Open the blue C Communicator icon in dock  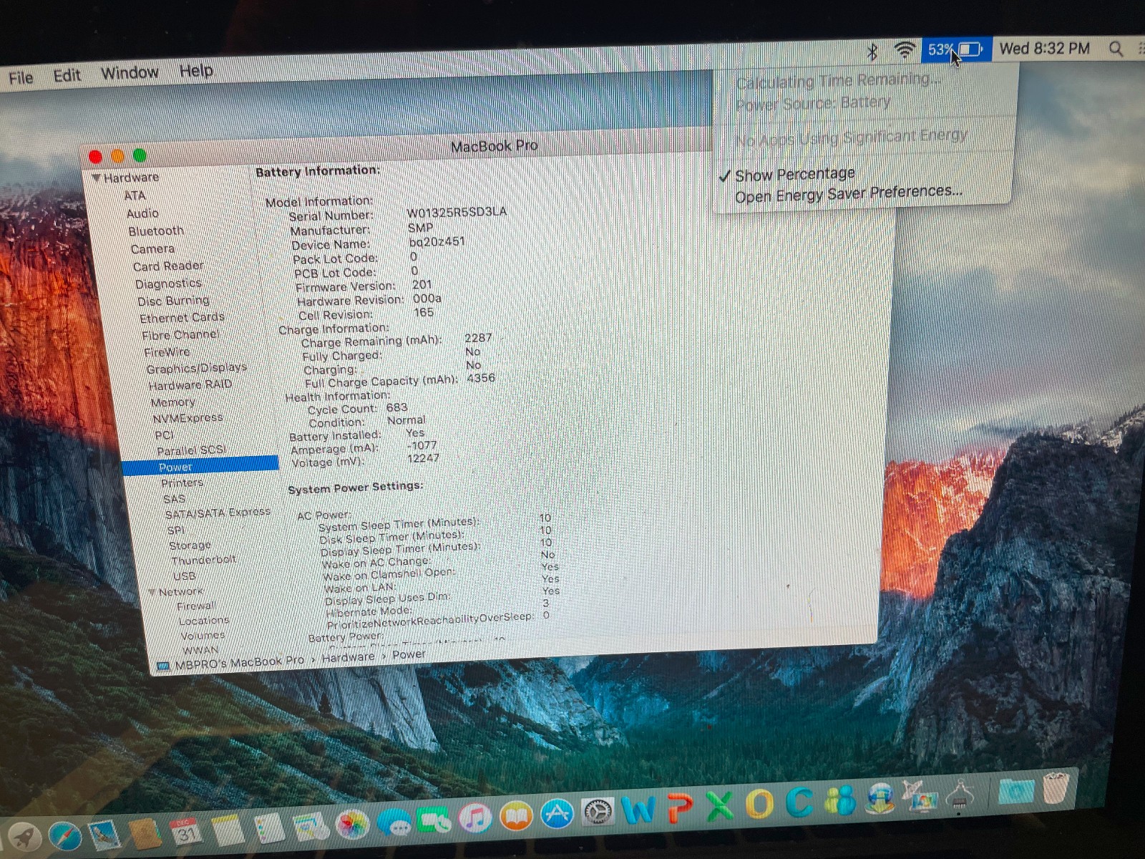800,801
